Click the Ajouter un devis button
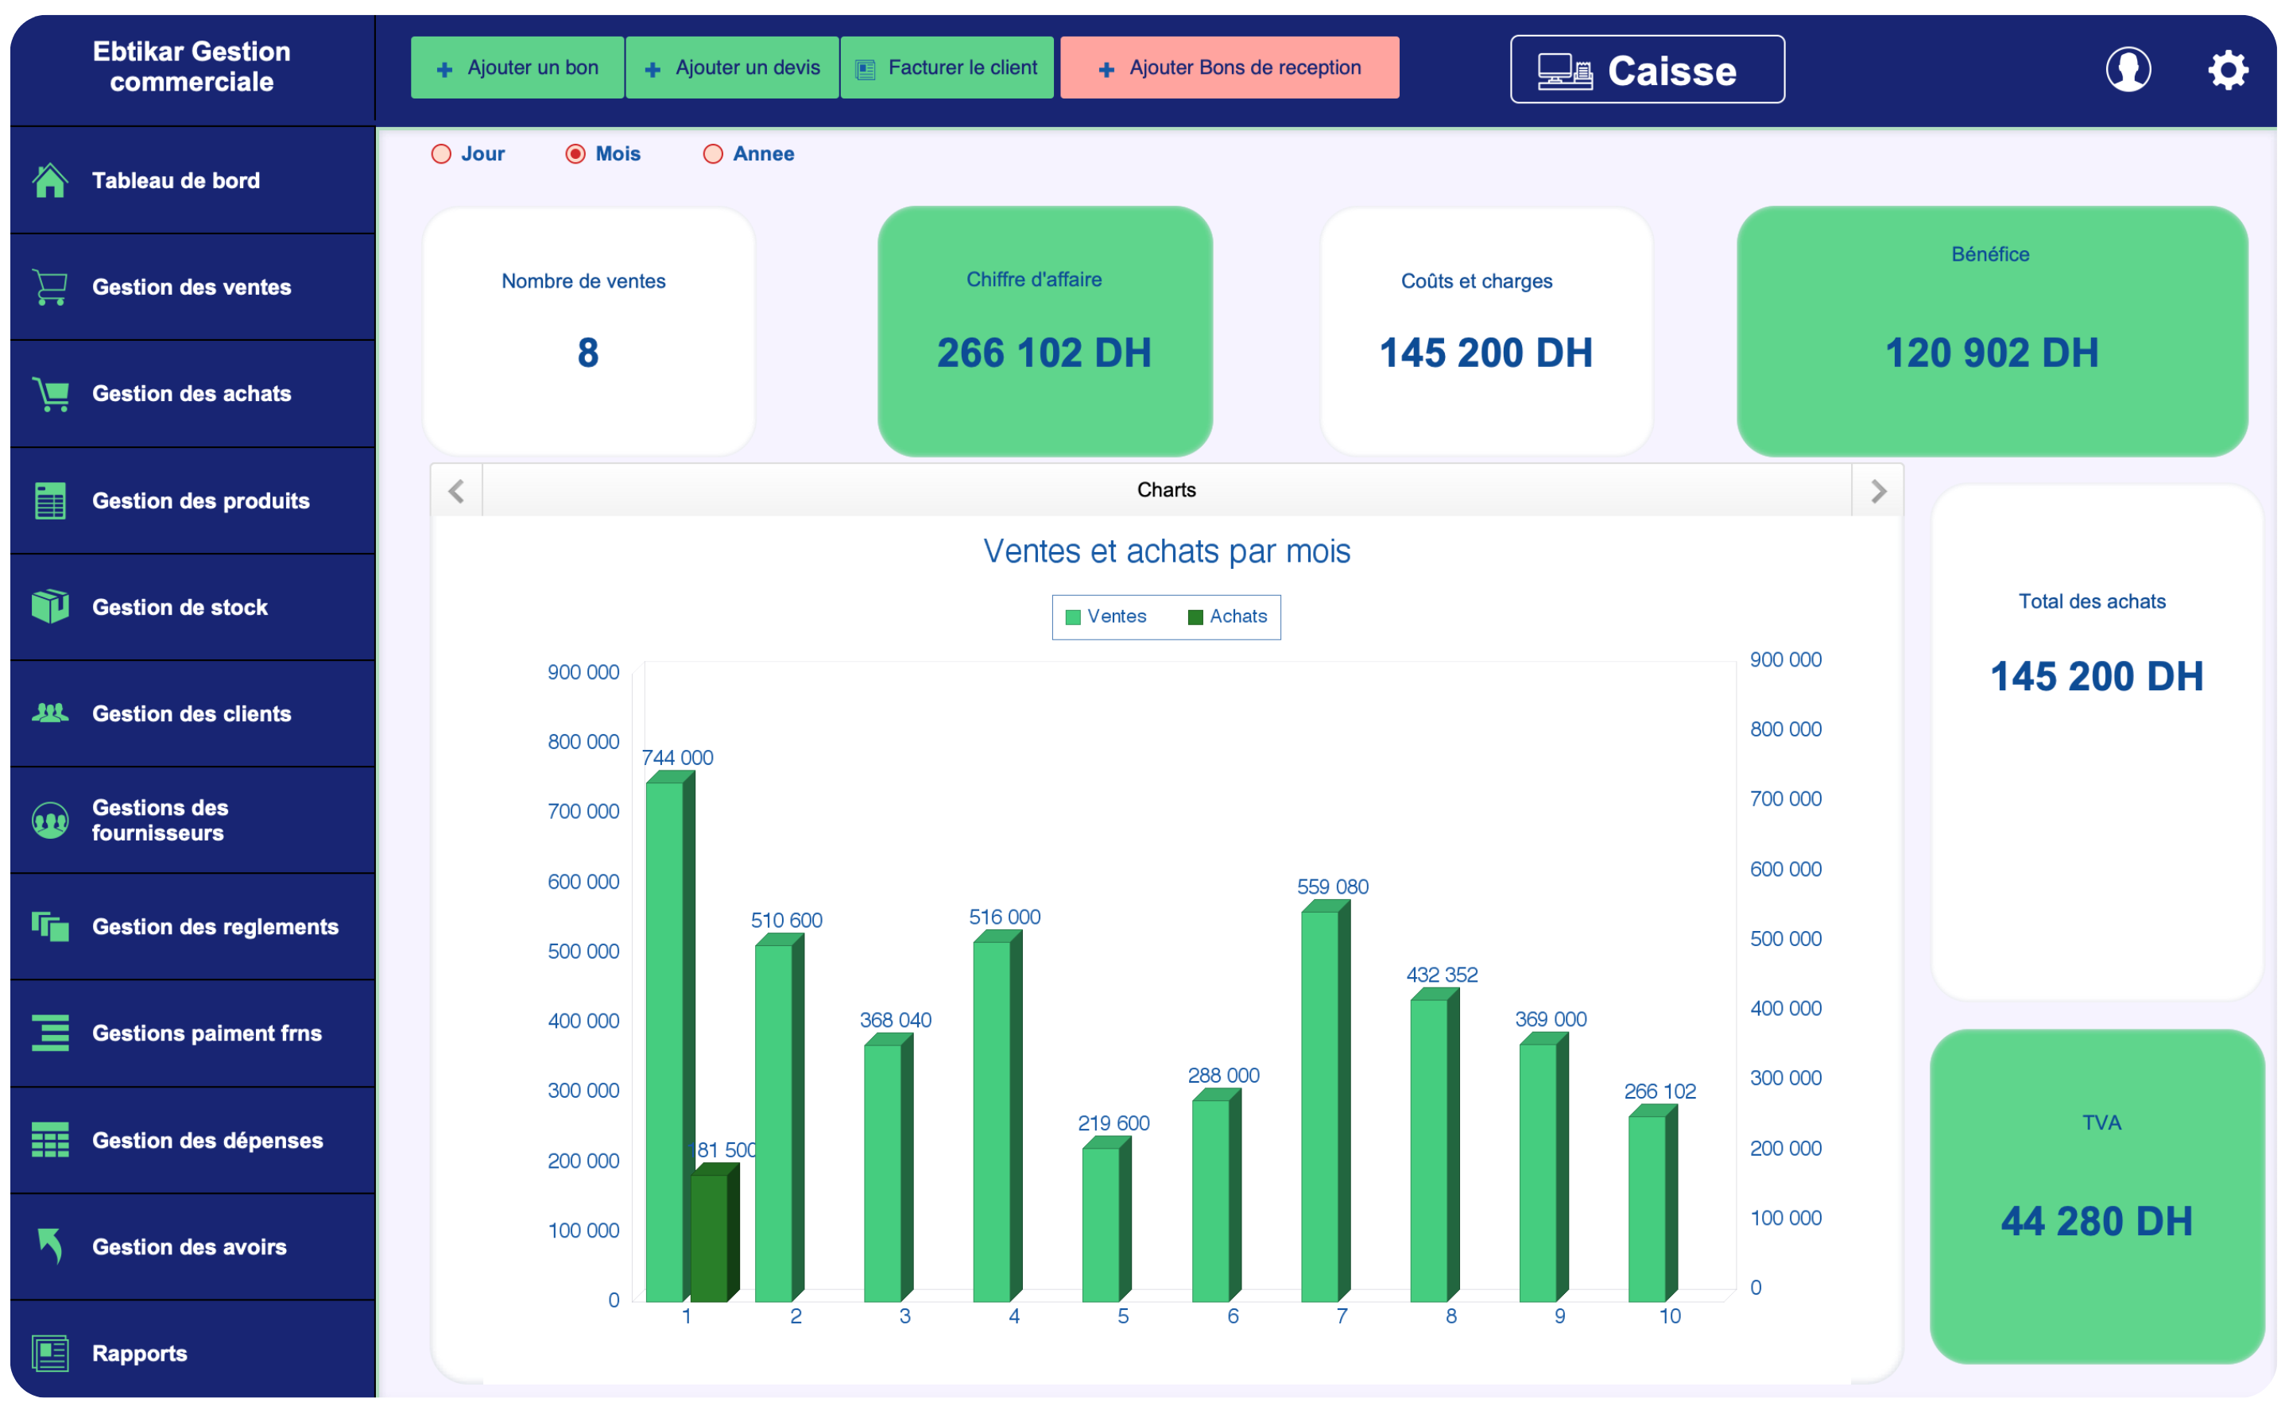 coord(731,68)
